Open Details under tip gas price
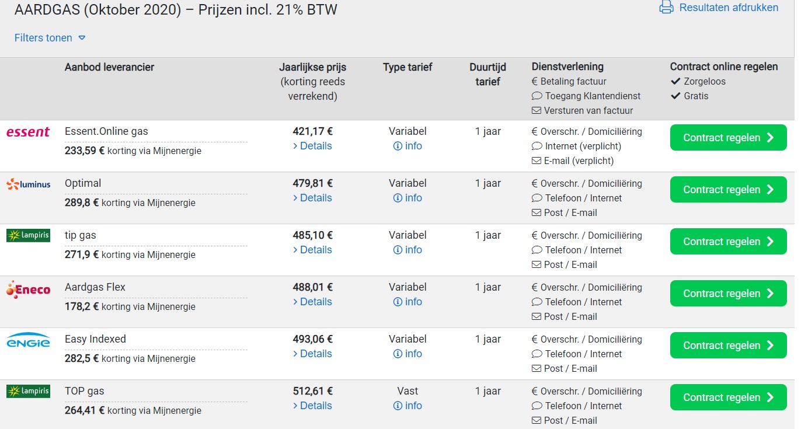 click(x=312, y=250)
